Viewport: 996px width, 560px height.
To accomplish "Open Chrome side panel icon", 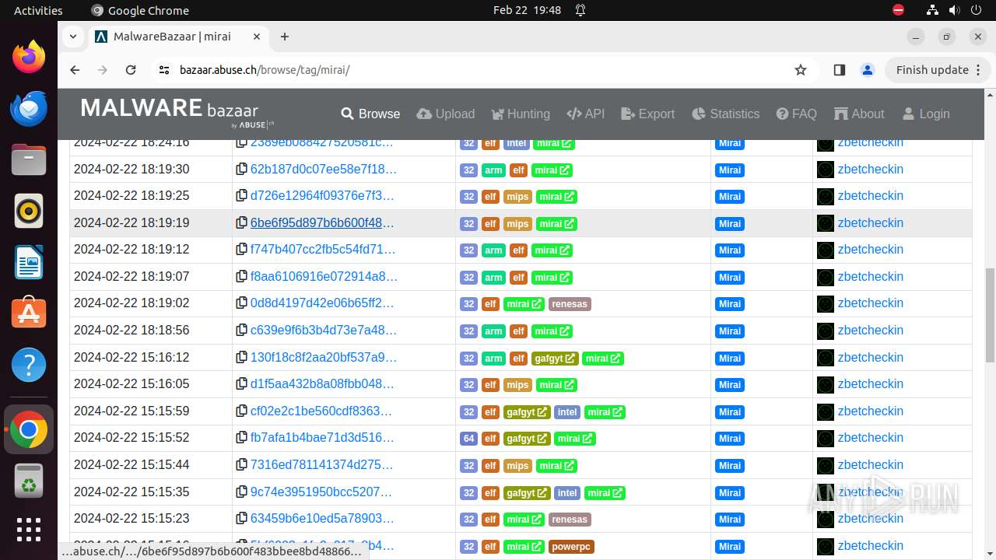I will pyautogui.click(x=839, y=70).
